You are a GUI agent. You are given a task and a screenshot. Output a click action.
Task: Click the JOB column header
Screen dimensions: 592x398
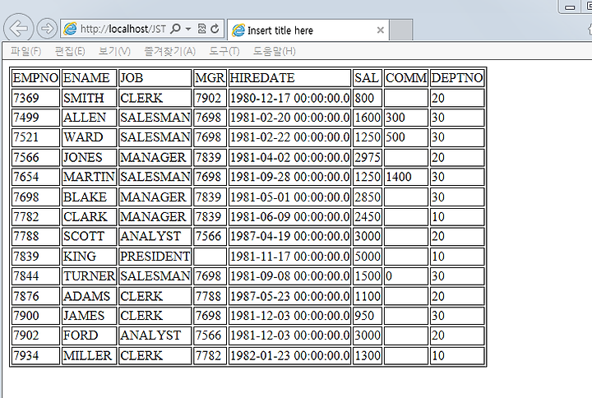(155, 78)
